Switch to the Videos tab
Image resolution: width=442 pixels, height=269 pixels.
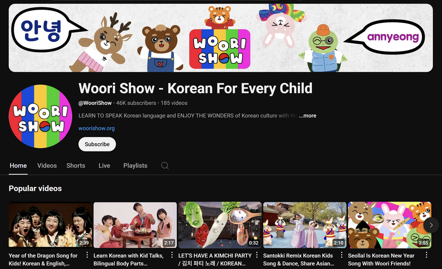[x=47, y=166]
